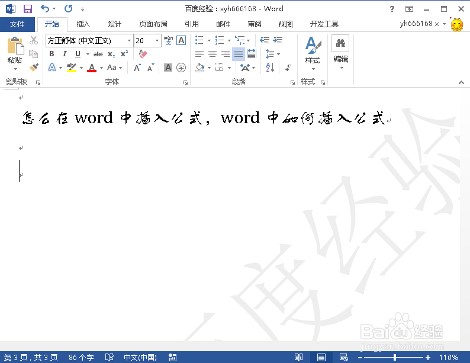Click the Cut scissors icon
Image resolution: width=470 pixels, height=363 pixels.
[34, 40]
